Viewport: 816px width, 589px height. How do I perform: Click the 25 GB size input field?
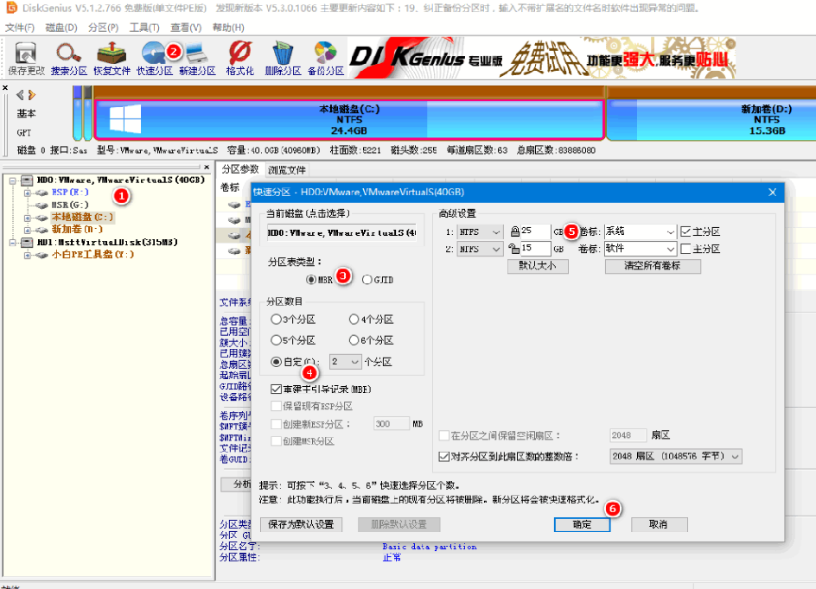click(538, 231)
